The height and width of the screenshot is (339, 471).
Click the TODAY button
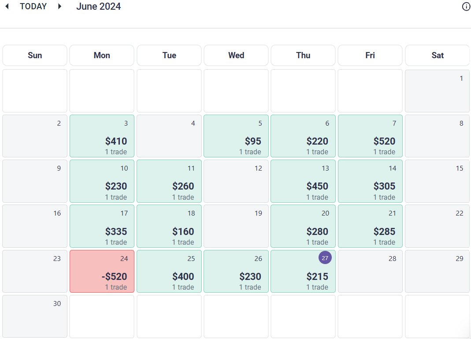point(33,7)
